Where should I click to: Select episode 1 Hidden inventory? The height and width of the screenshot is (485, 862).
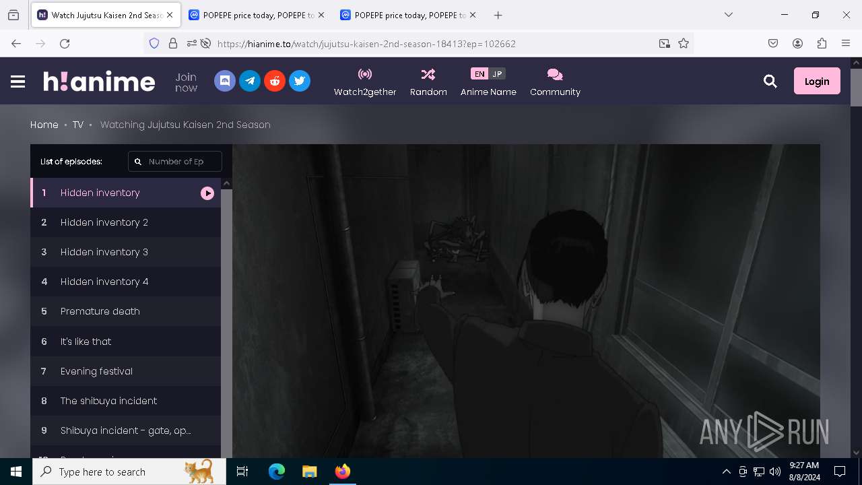pos(125,193)
